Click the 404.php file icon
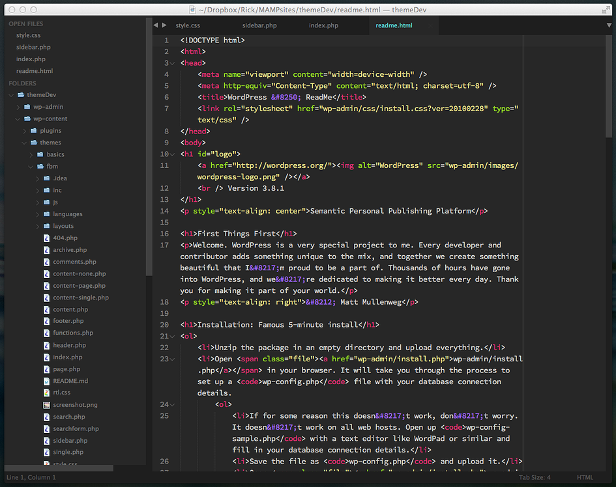The width and height of the screenshot is (616, 487). 46,238
